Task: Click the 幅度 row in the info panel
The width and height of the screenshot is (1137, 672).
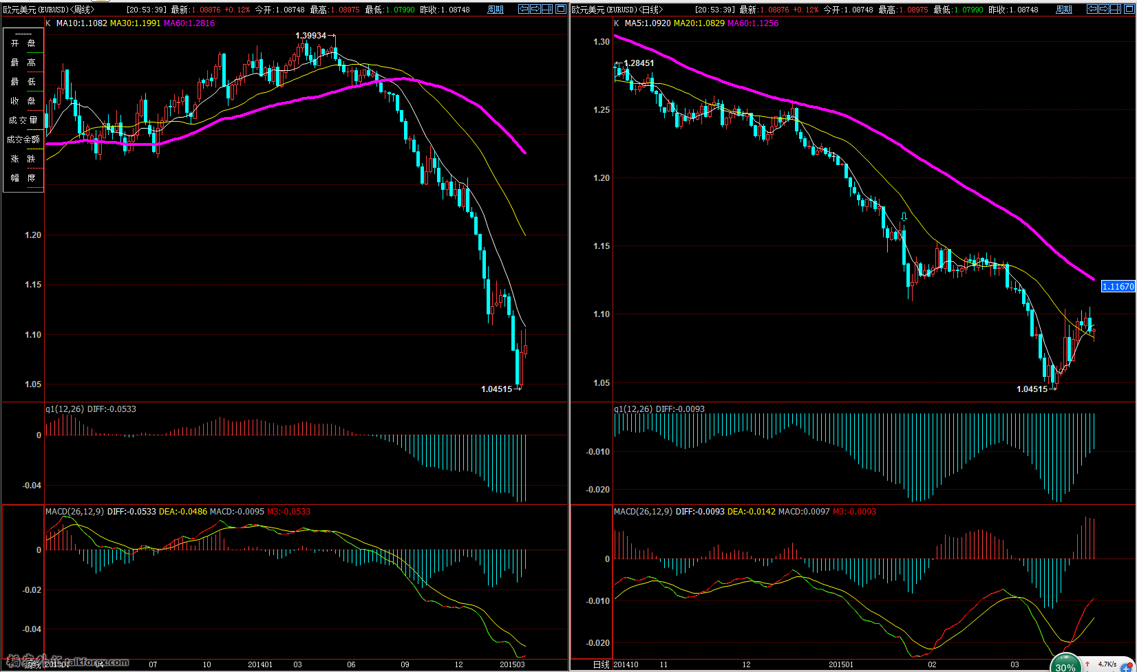Action: coord(23,178)
